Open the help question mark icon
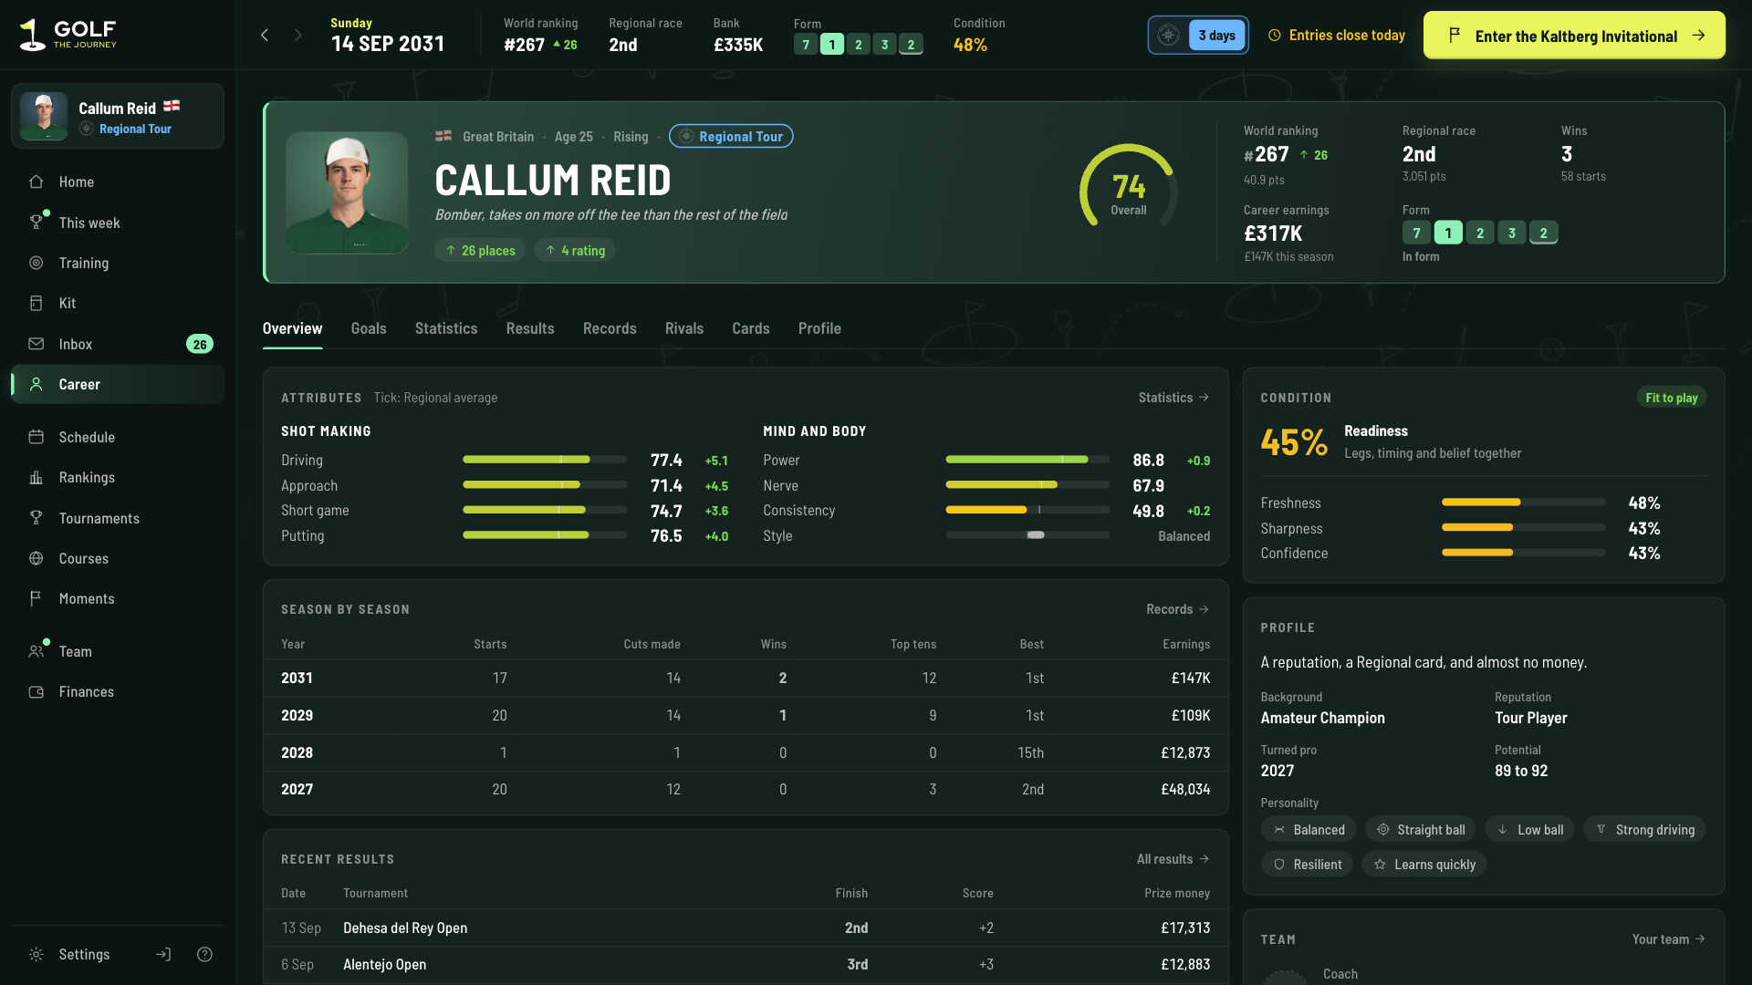 (x=204, y=954)
